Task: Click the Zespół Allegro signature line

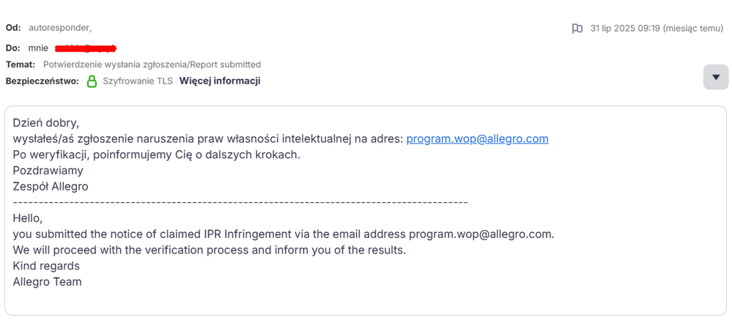Action: pos(51,187)
